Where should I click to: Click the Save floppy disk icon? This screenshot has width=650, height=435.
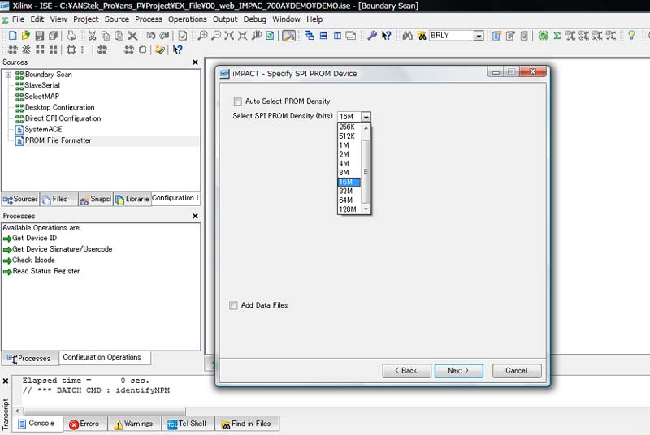point(39,36)
